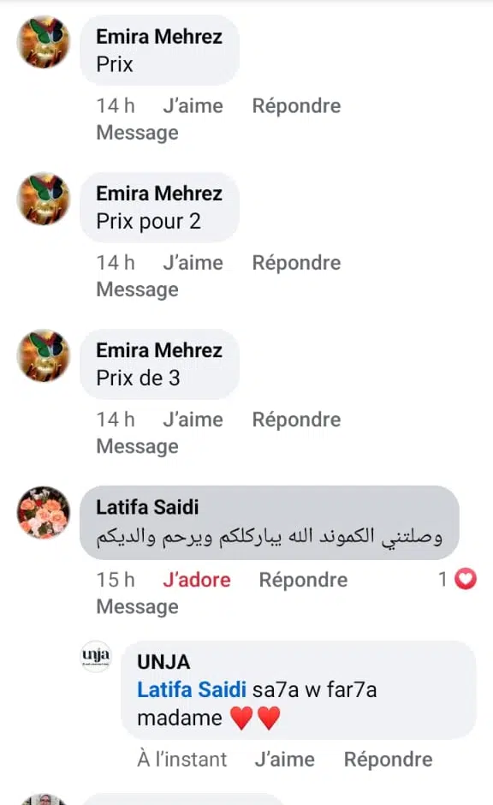Open Latifa Saidi's flower profile picture
This screenshot has width=493, height=805.
(44, 512)
